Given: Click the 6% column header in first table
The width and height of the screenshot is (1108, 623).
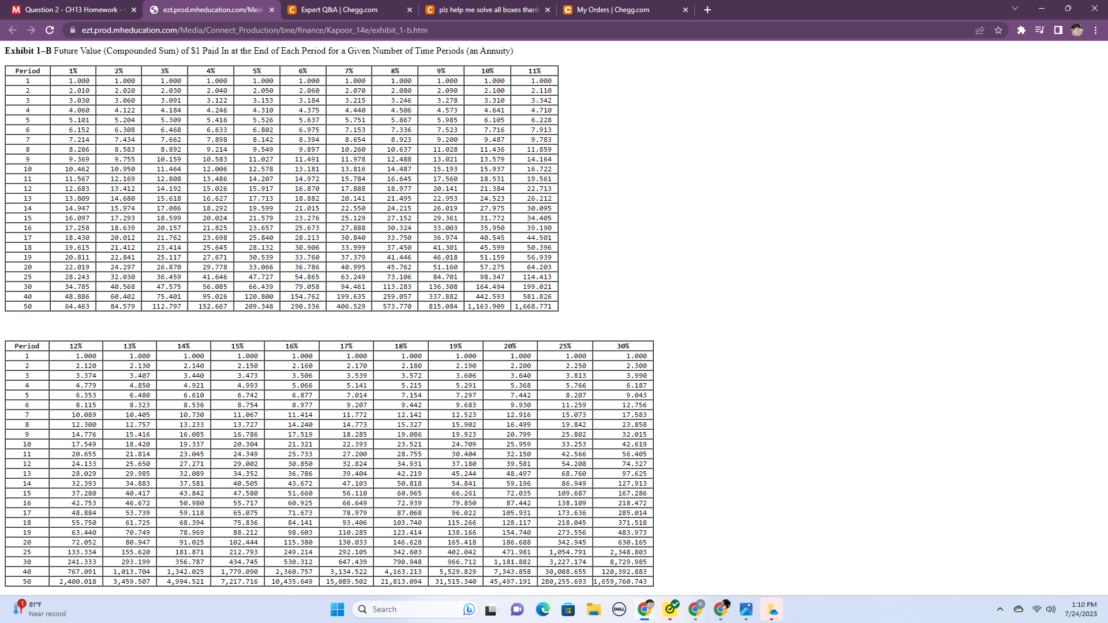Looking at the screenshot, I should tap(303, 71).
